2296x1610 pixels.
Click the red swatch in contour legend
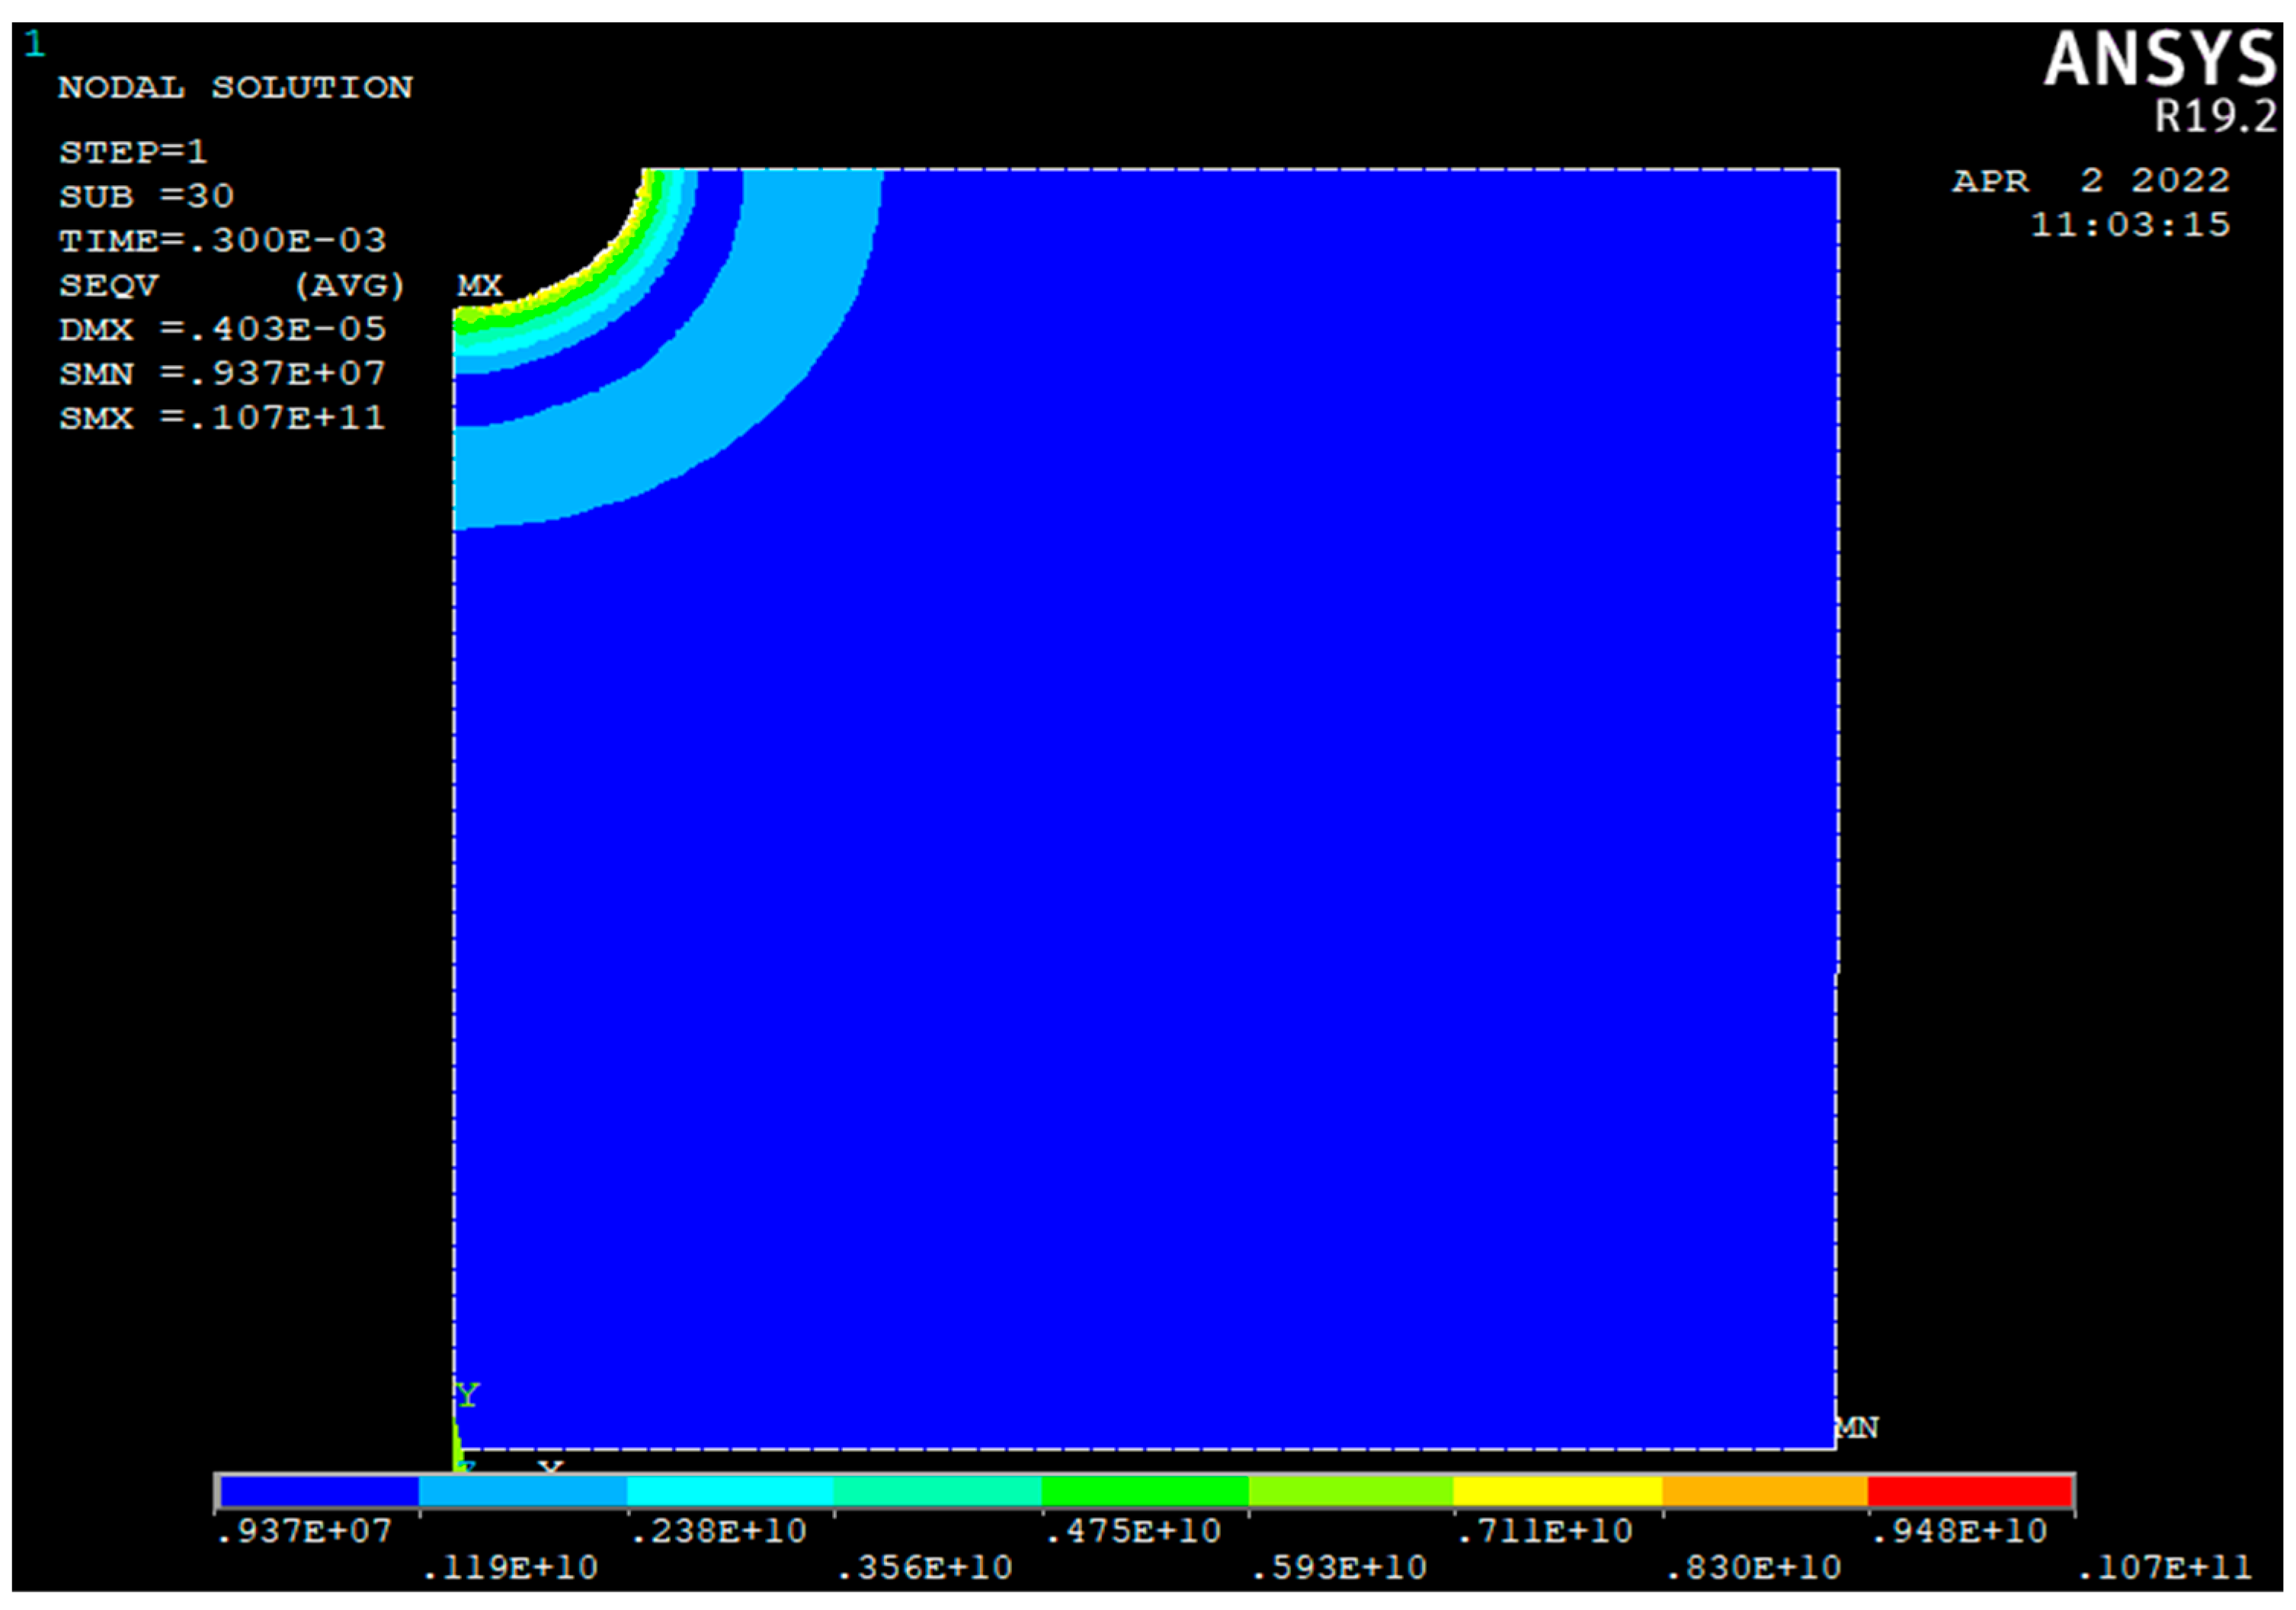coord(1968,1491)
